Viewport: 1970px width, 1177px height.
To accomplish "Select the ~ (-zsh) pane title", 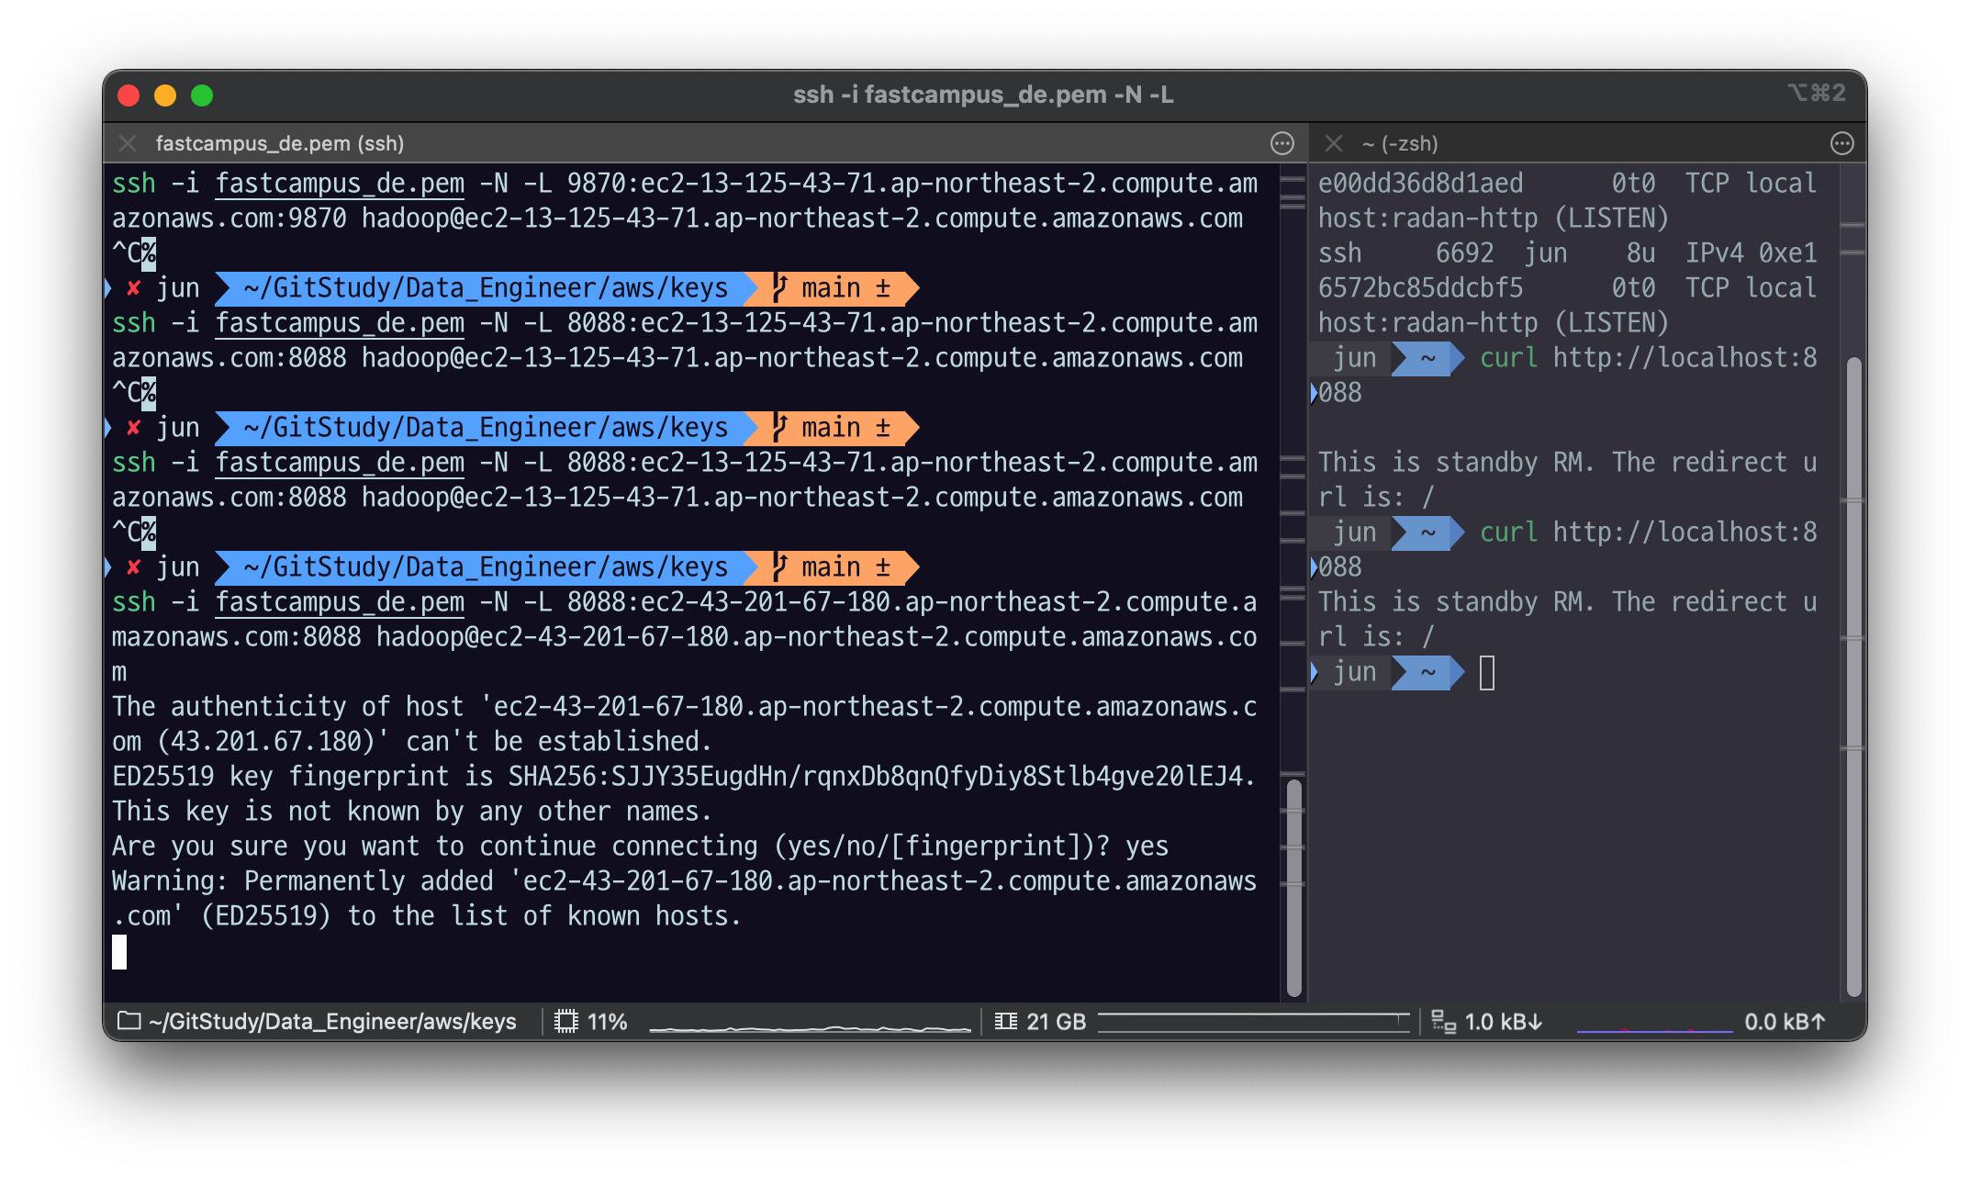I will click(1400, 143).
